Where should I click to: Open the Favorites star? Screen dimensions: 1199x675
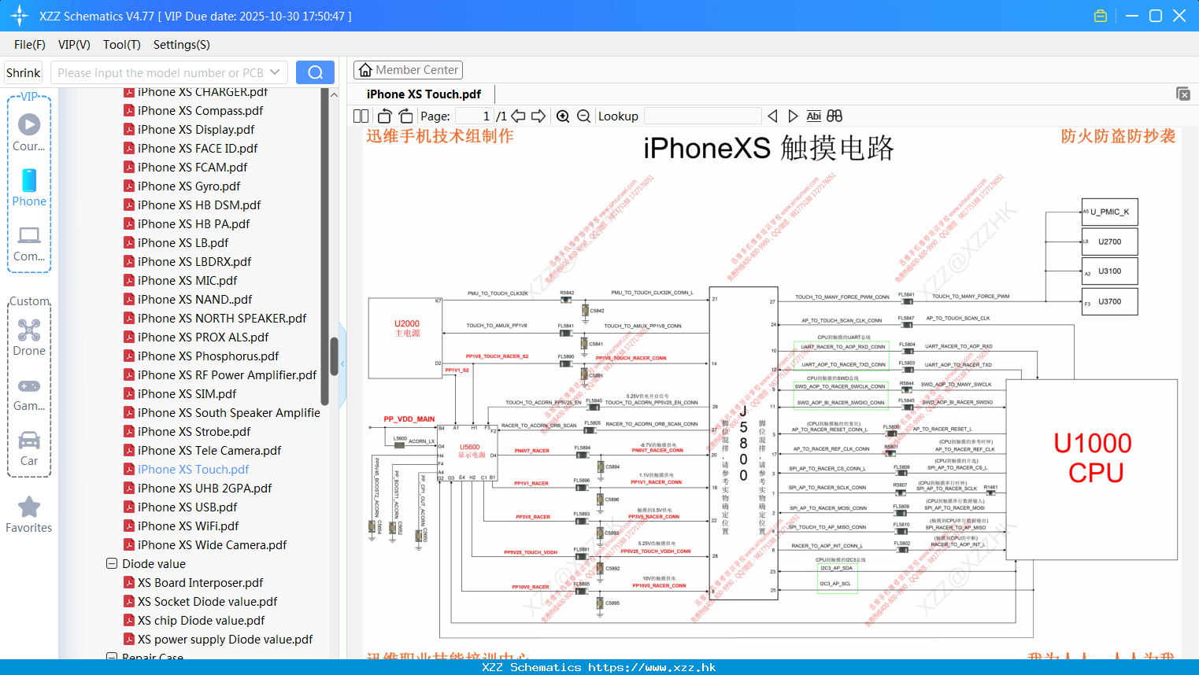[29, 515]
